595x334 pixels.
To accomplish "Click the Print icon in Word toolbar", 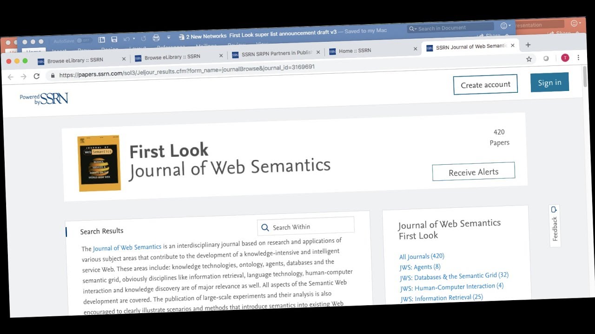I will (156, 38).
